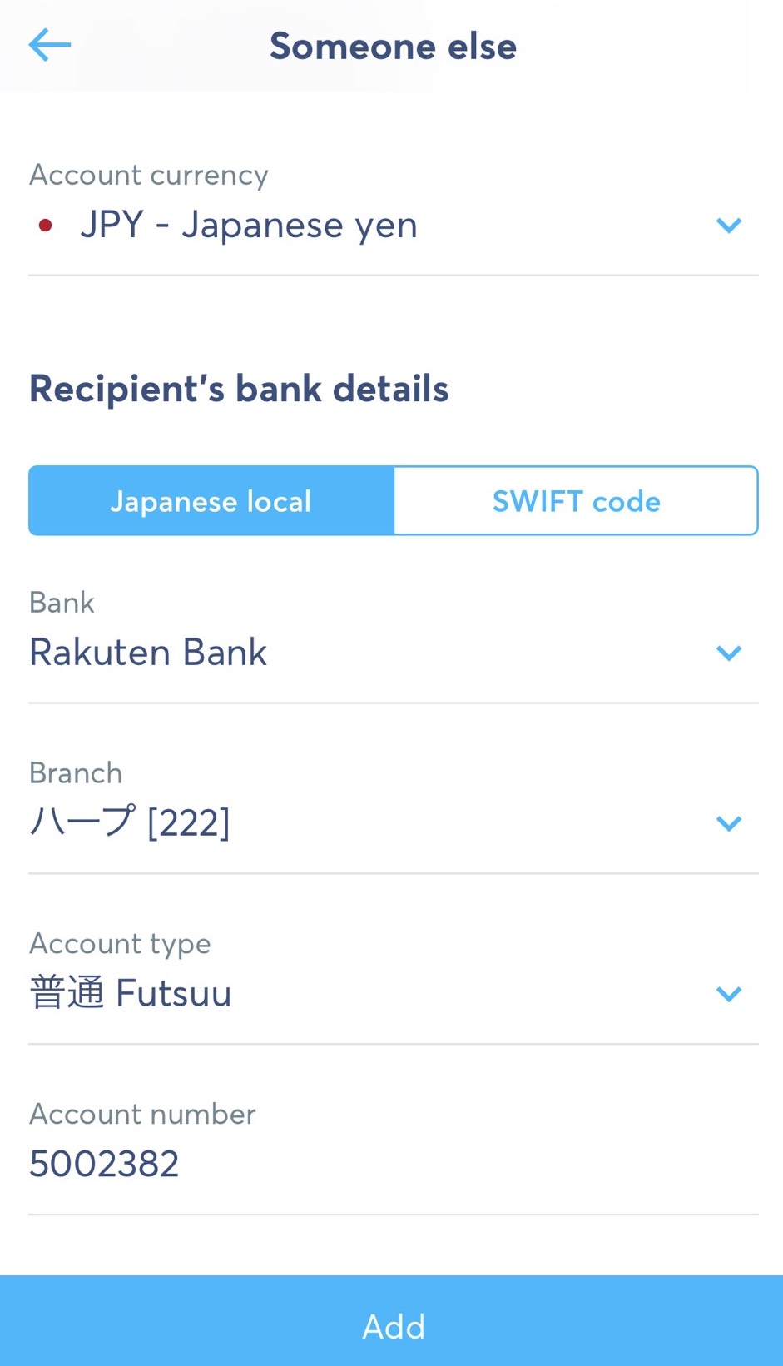Click the Someone else page title
The width and height of the screenshot is (783, 1366).
(393, 47)
